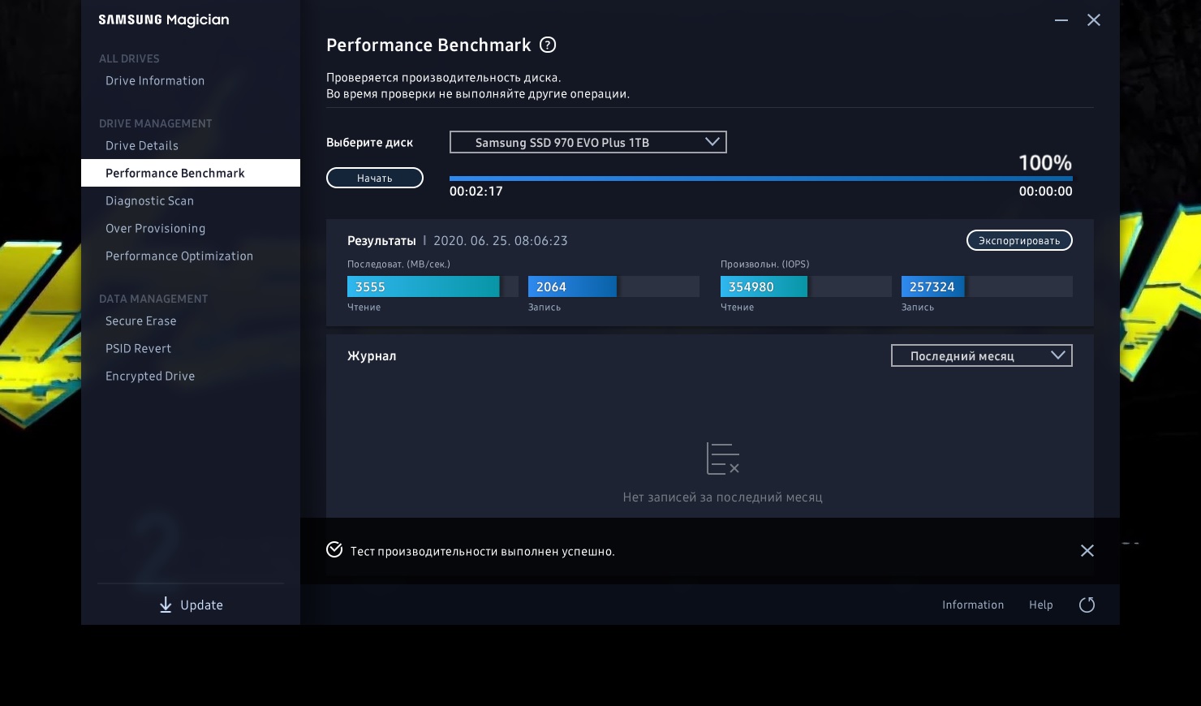Click the Результаты heading
This screenshot has width=1201, height=706.
click(381, 241)
